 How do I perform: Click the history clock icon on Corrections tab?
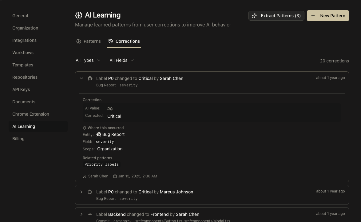tap(111, 41)
